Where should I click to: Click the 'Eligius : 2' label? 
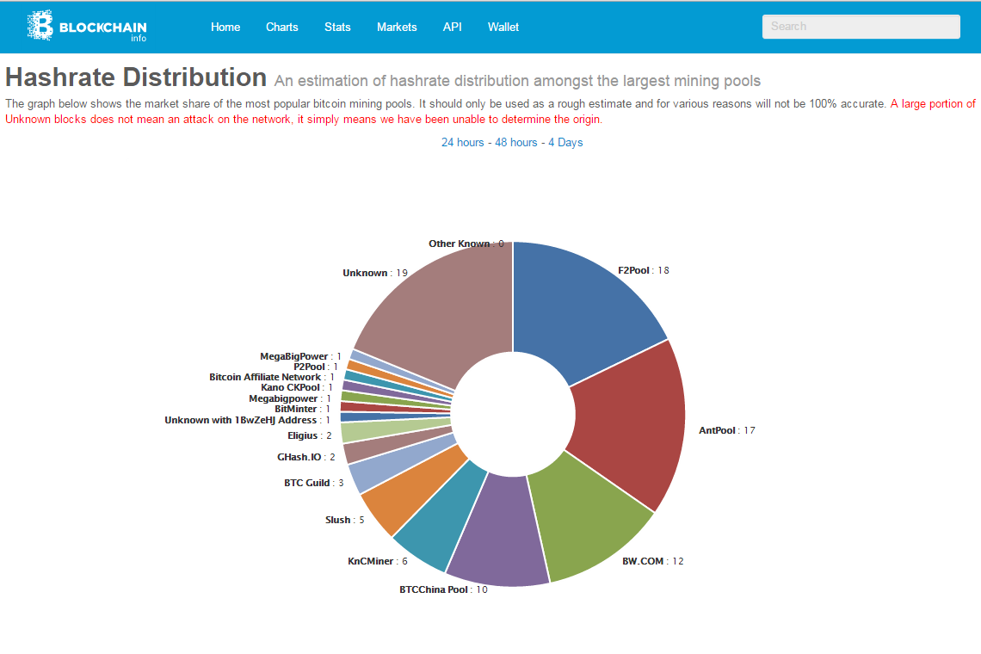point(310,435)
